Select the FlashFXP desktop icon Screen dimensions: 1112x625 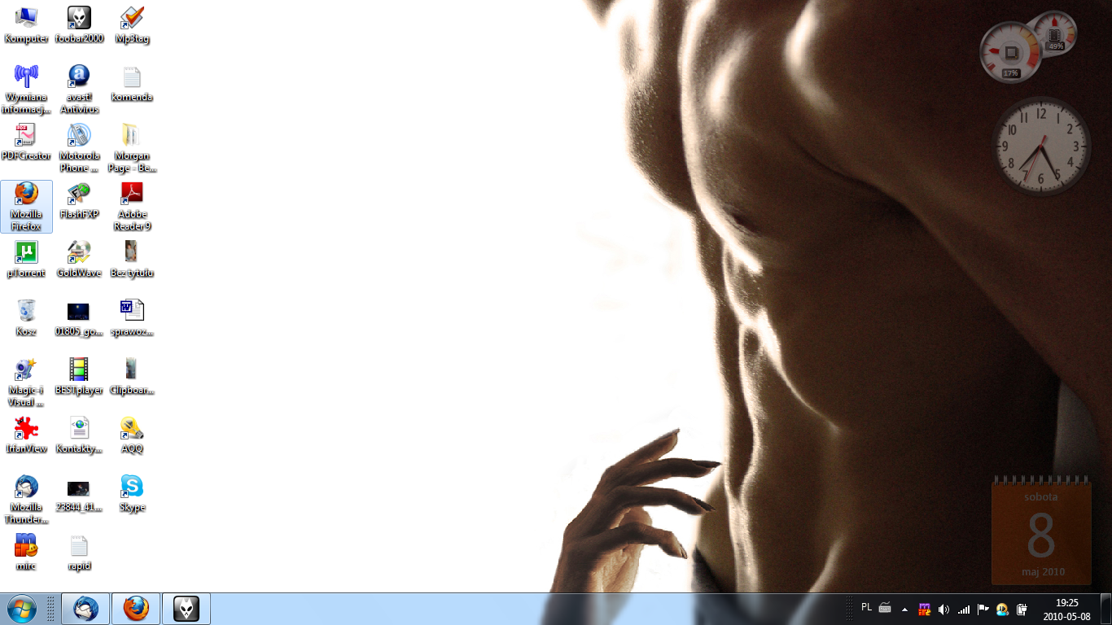79,194
